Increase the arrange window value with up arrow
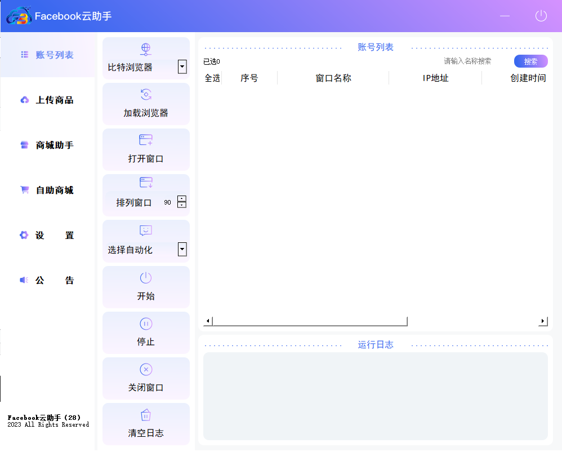562x452 pixels. point(182,199)
